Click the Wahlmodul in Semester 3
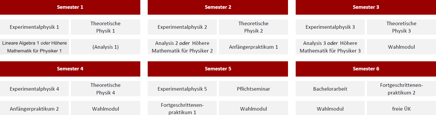Screen dimensions: 436x115 pyautogui.click(x=401, y=47)
